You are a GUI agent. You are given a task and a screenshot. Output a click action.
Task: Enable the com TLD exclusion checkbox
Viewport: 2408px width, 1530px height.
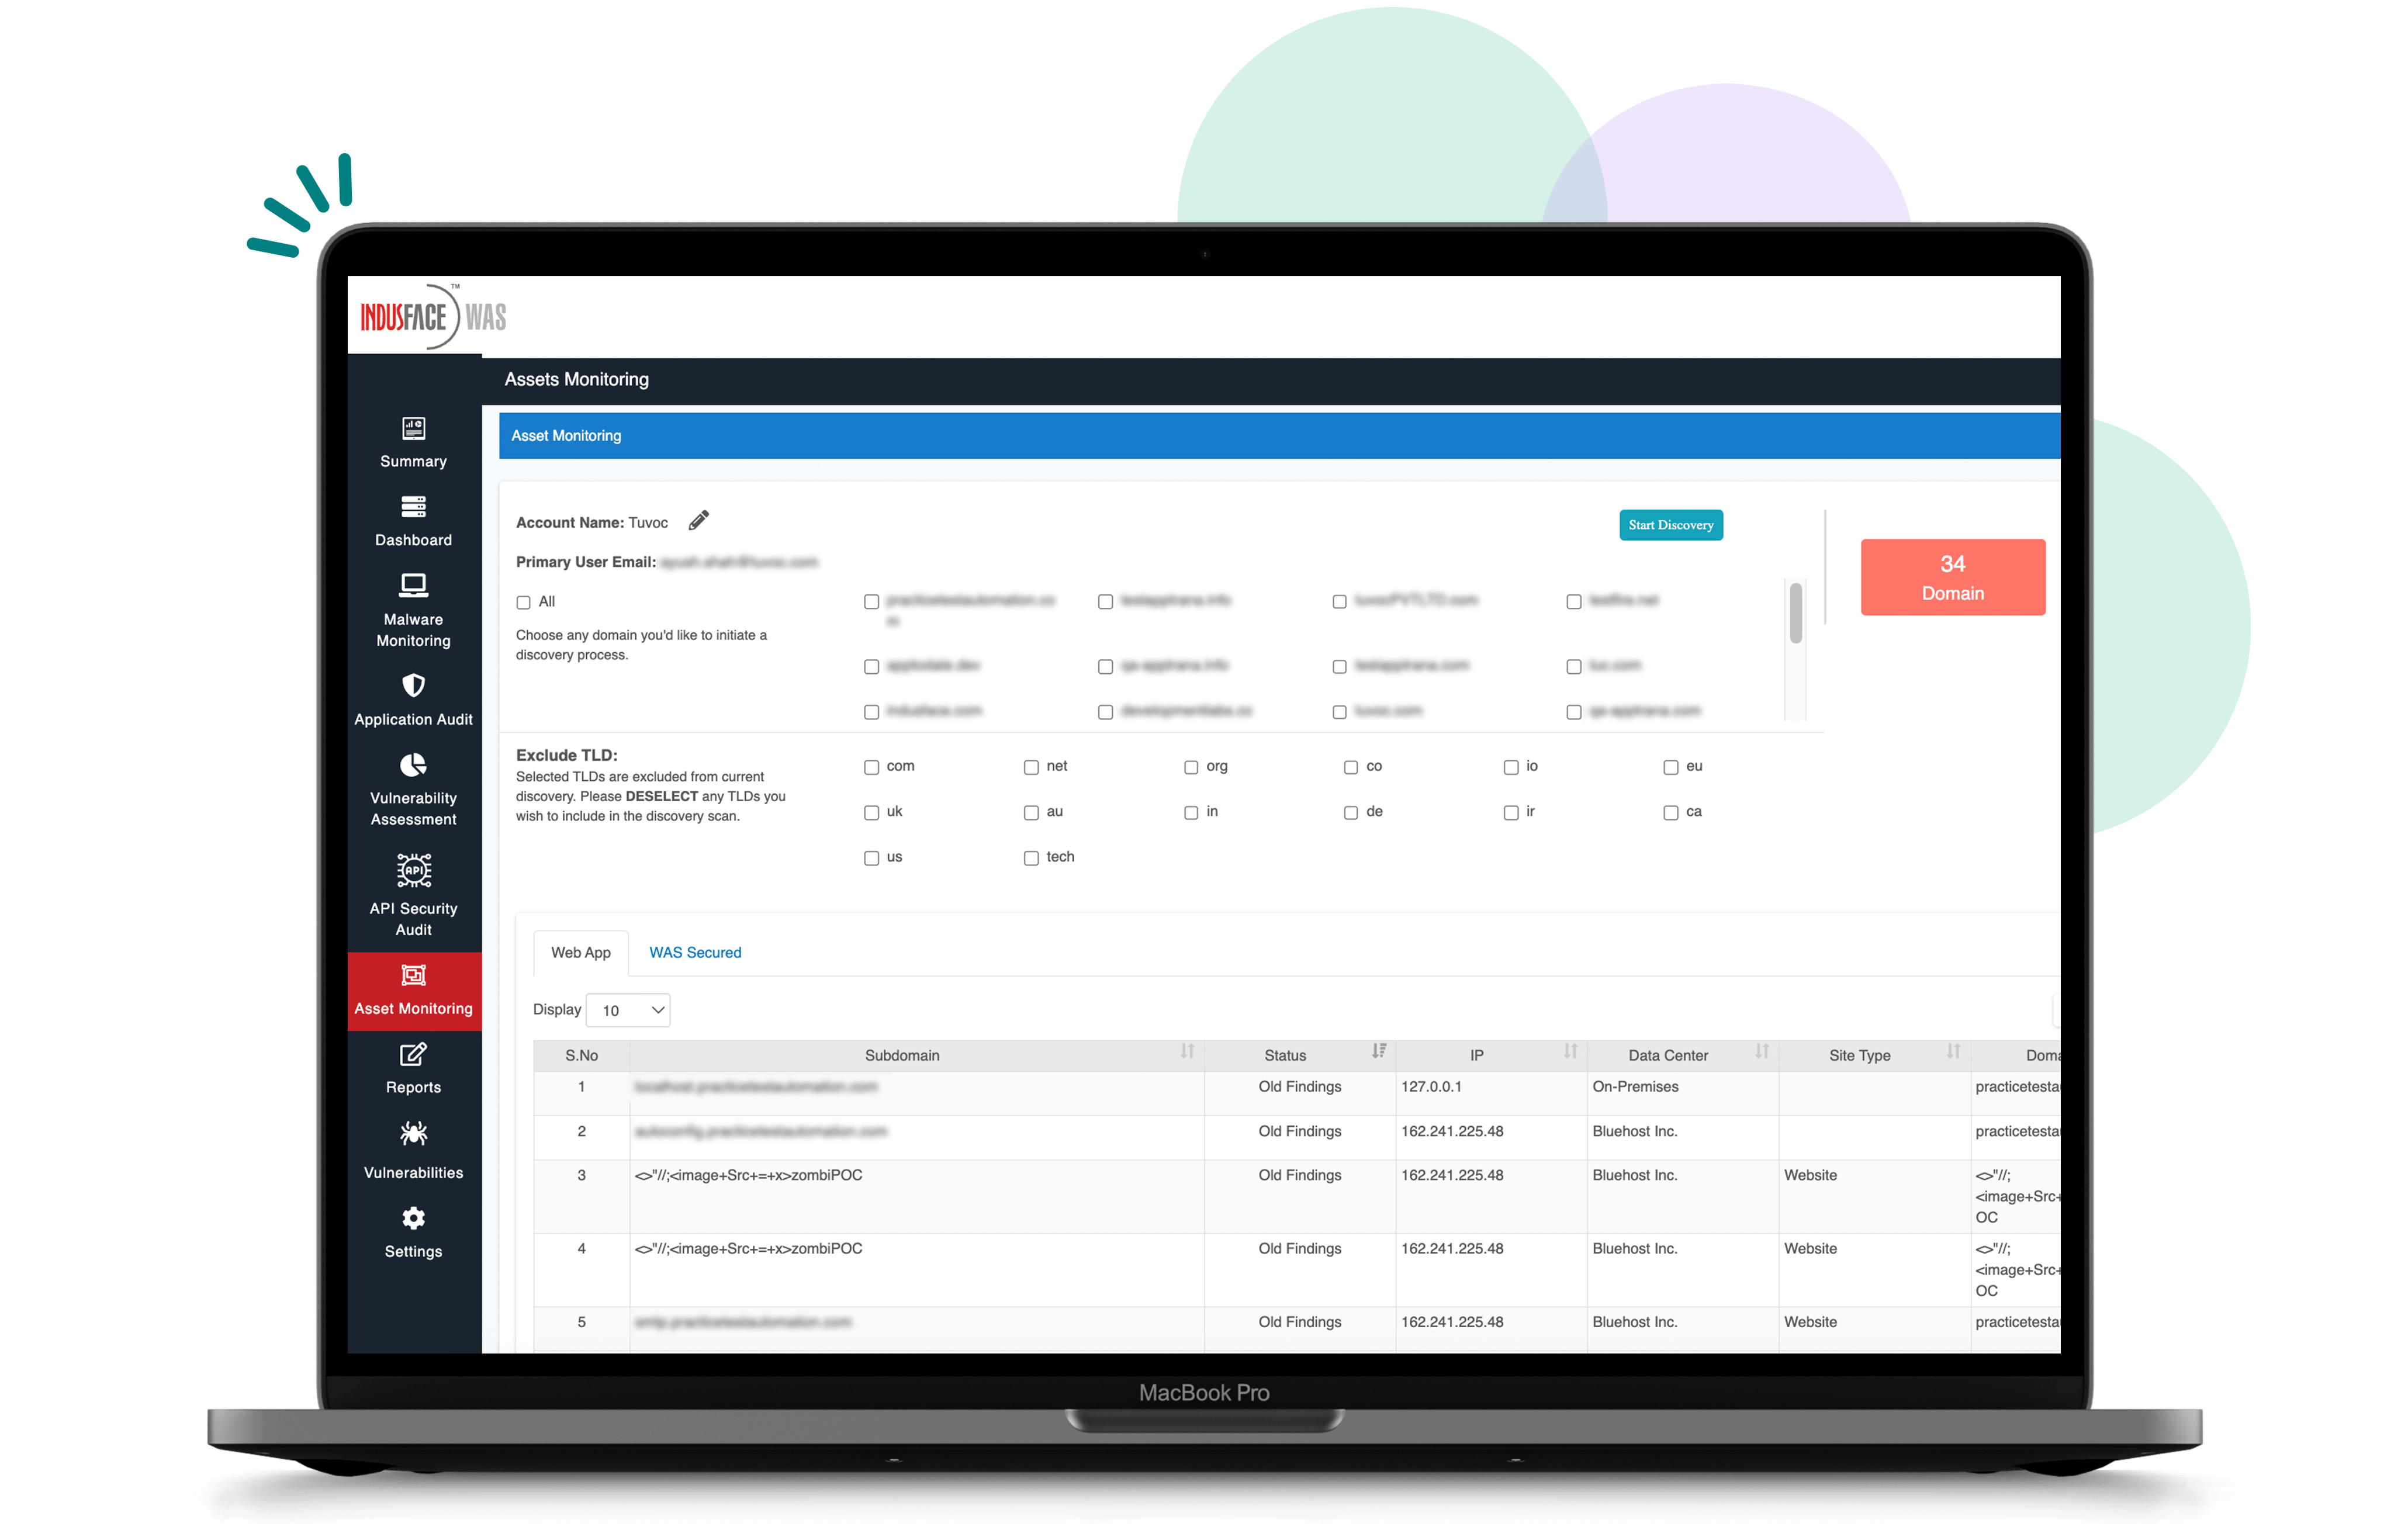click(872, 765)
